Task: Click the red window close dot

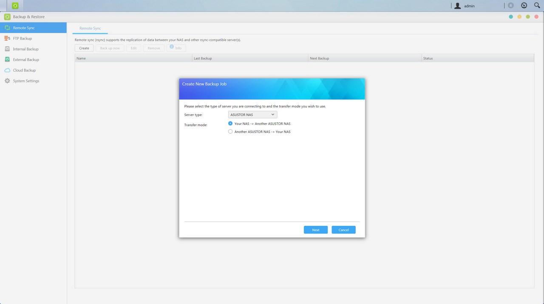Action: pos(536,17)
